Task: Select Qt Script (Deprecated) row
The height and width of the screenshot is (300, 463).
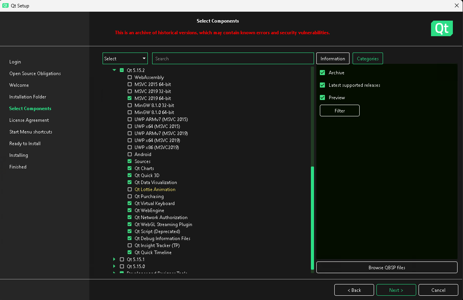Action: (157, 232)
